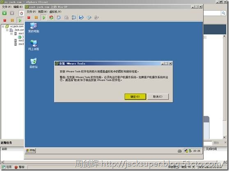Click the search magnifier icon in the vSphere Client window

point(223,13)
